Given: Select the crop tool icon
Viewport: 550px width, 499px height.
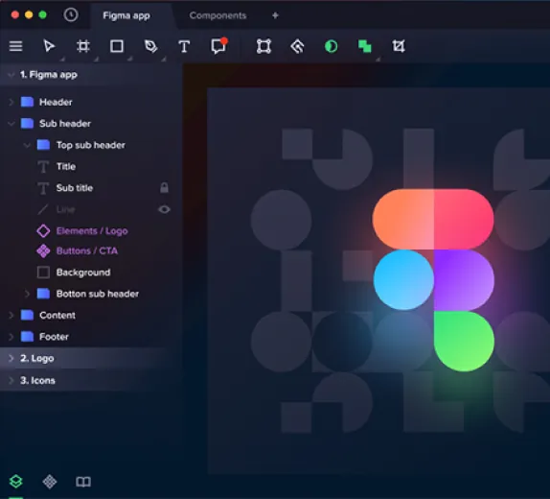Looking at the screenshot, I should pyautogui.click(x=399, y=46).
